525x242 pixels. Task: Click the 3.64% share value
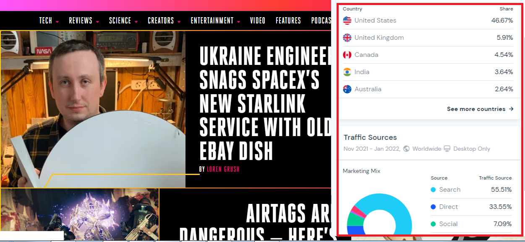click(504, 72)
